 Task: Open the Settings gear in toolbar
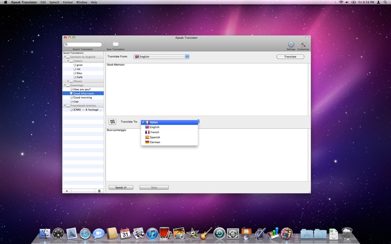click(x=291, y=44)
